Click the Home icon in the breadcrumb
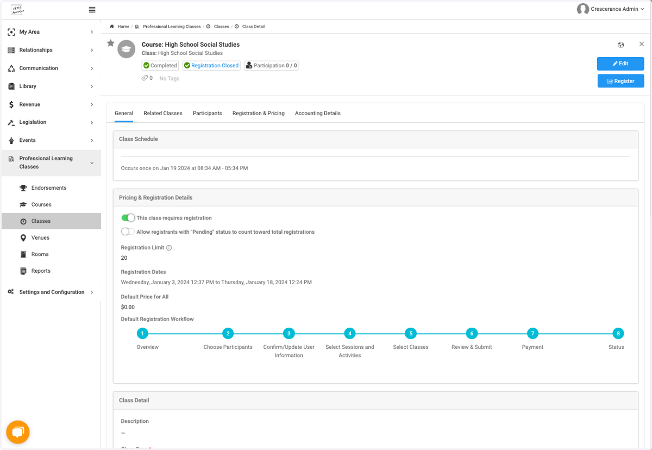This screenshot has width=652, height=450. coord(112,26)
